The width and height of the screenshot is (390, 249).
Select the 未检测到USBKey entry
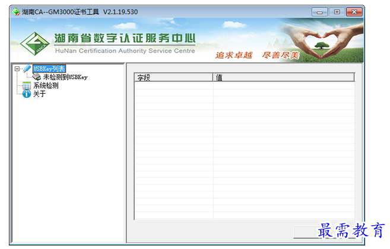pos(65,77)
